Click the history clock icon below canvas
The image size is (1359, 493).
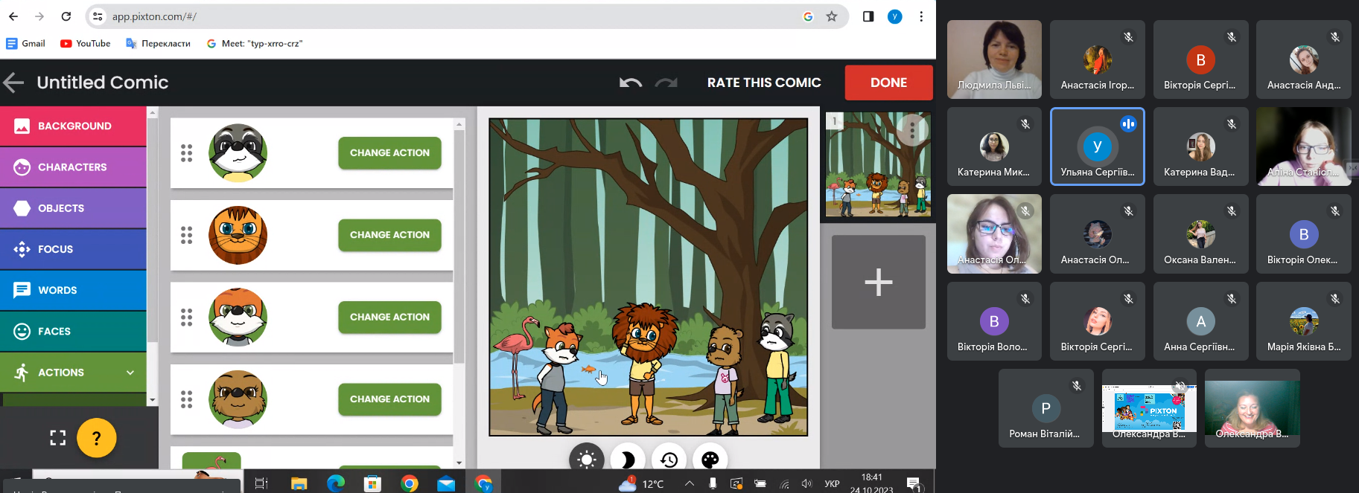click(669, 460)
